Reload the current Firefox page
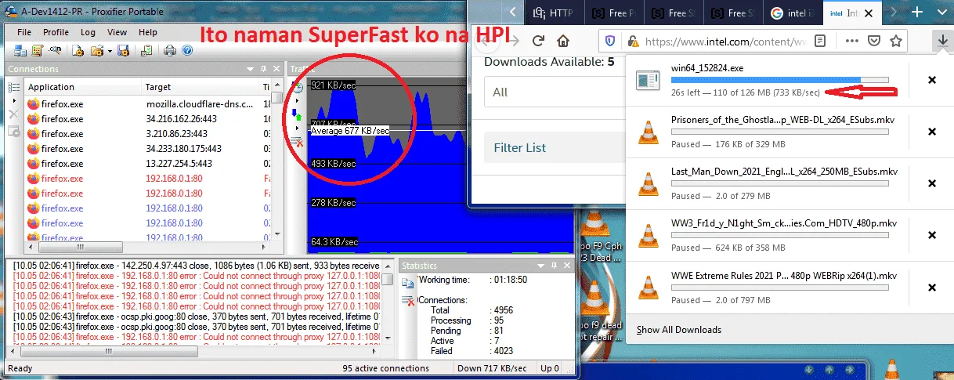 pyautogui.click(x=538, y=41)
